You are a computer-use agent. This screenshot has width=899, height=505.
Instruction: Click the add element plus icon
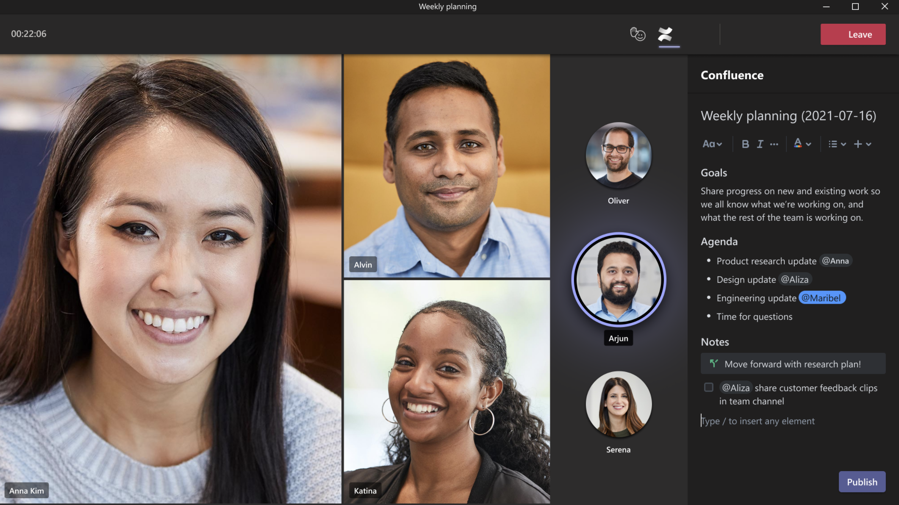857,144
